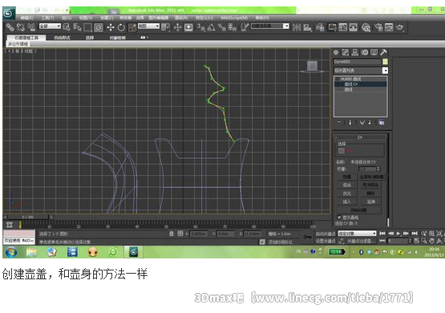Click the Single CV selection button
Screen dimensions: 445x313
pos(342,151)
